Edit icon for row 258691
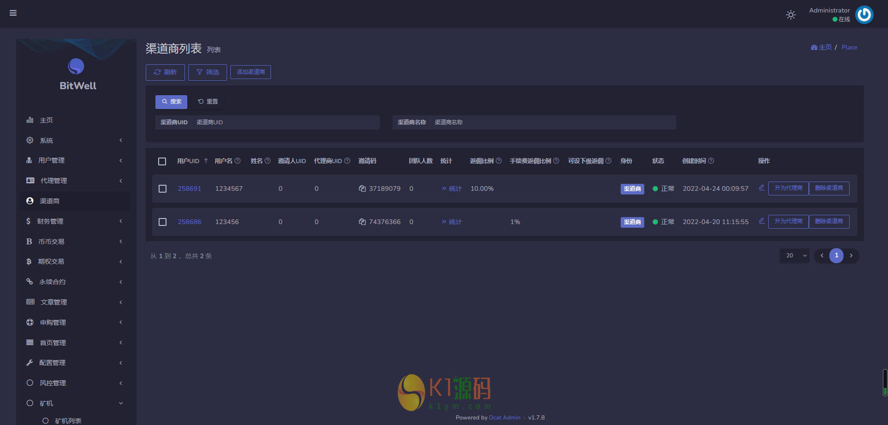The height and width of the screenshot is (425, 888). tap(761, 188)
